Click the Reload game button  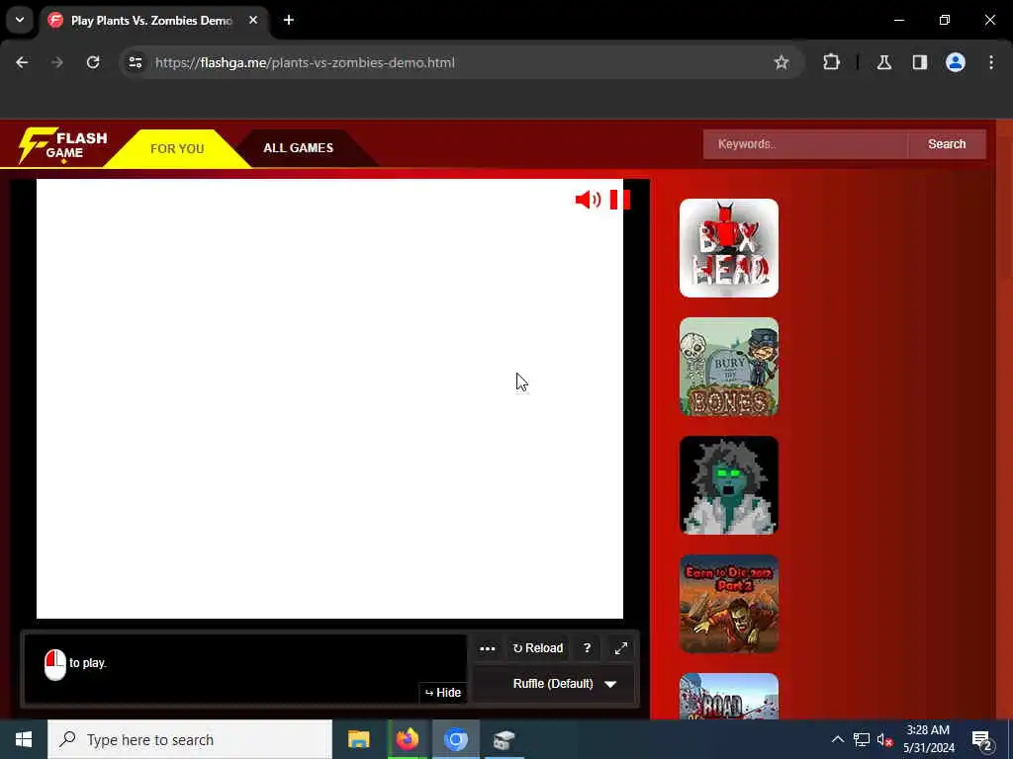pyautogui.click(x=537, y=648)
